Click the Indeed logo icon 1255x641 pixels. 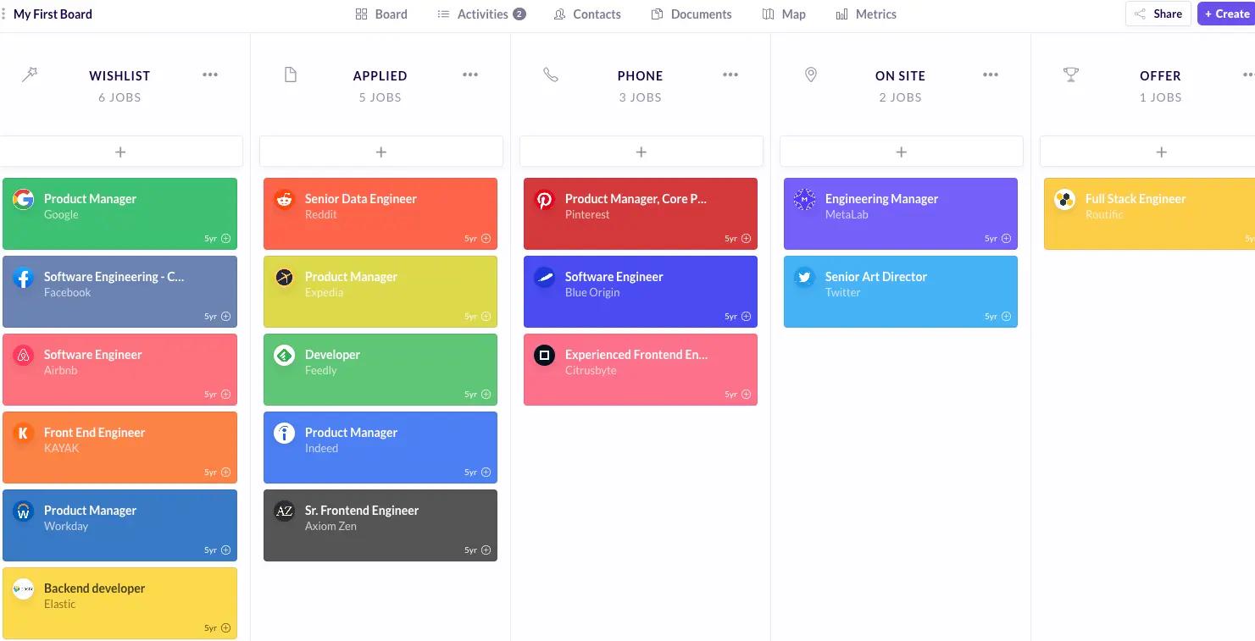[284, 434]
